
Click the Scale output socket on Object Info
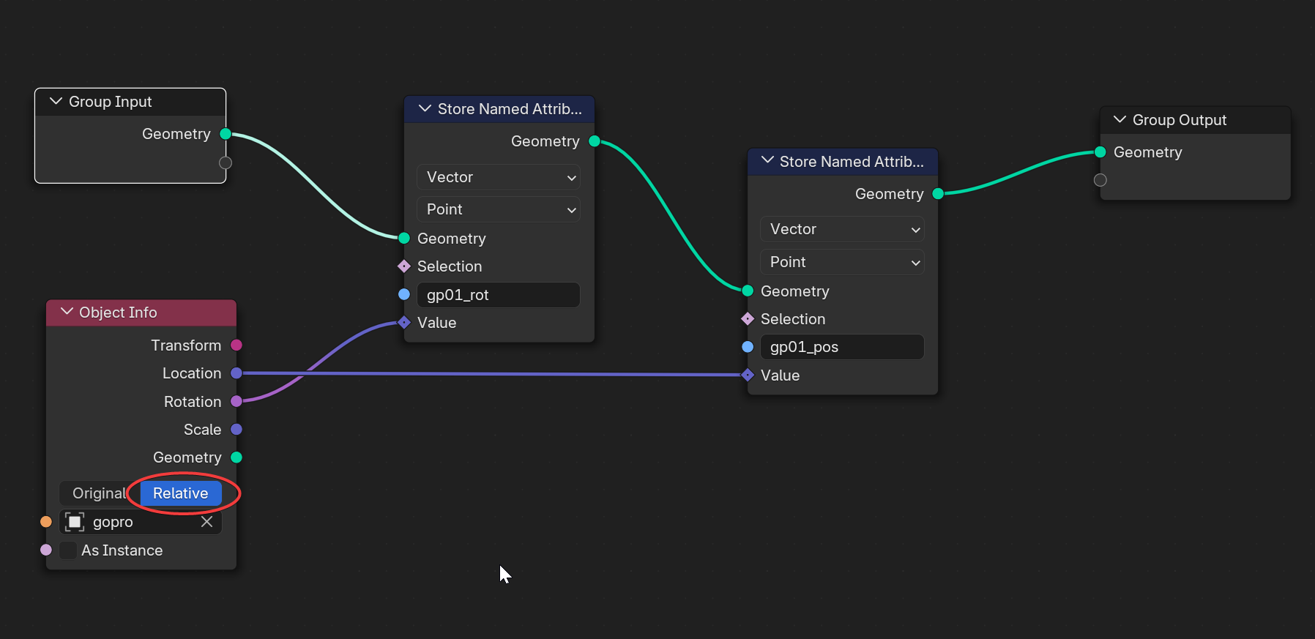click(x=236, y=430)
